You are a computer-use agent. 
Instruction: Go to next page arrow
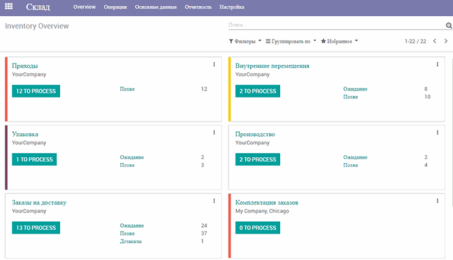coord(445,41)
